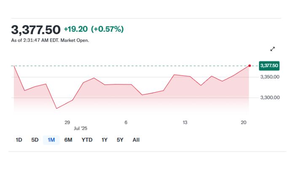Image resolution: width=295 pixels, height=169 pixels.
Task: Click the Market Open timestamp text
Action: (50, 41)
